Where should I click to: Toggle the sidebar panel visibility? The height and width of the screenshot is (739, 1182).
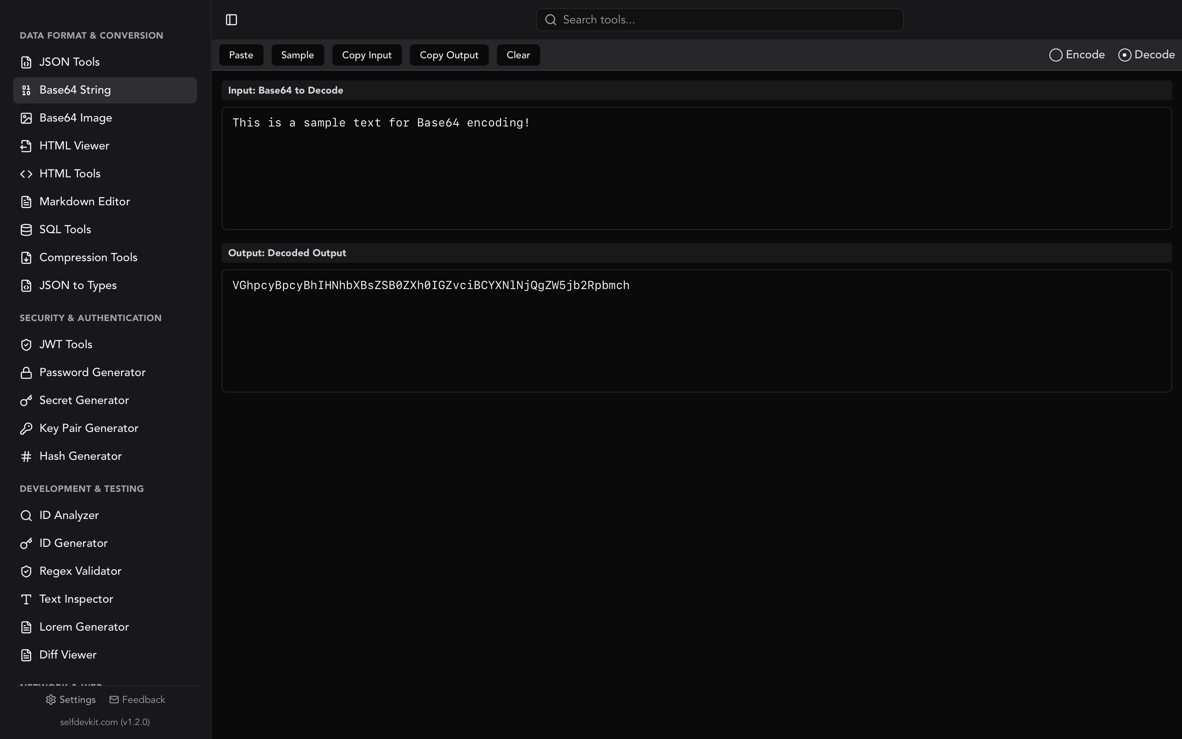(231, 20)
